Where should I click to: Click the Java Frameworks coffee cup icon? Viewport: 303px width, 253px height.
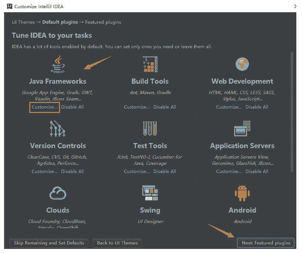(57, 64)
